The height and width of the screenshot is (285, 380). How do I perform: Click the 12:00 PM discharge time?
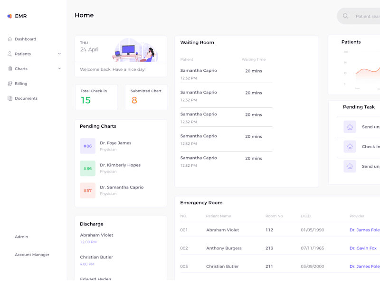click(x=88, y=242)
